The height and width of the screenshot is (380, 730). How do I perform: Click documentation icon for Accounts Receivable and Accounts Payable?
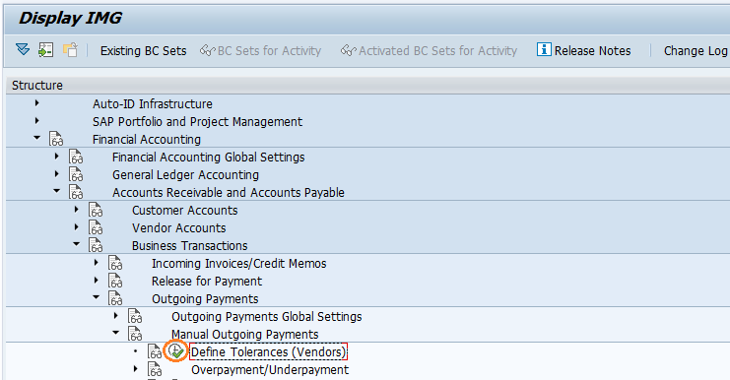76,192
